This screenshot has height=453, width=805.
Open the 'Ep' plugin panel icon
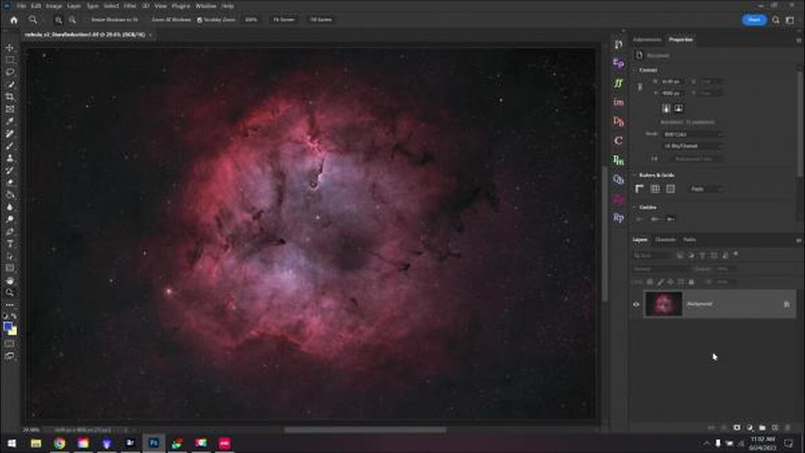click(x=619, y=64)
